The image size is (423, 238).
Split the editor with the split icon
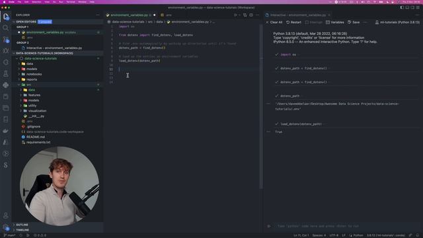pos(251,15)
